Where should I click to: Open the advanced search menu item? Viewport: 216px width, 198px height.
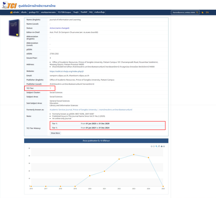99,12
